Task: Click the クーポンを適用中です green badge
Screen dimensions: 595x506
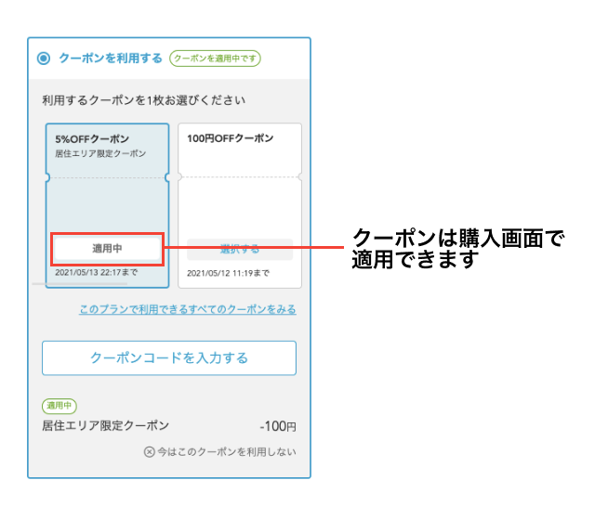Action: coord(215,58)
